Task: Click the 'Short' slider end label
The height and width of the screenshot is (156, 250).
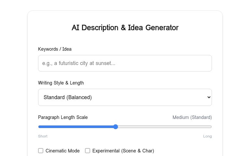Action: [x=43, y=136]
